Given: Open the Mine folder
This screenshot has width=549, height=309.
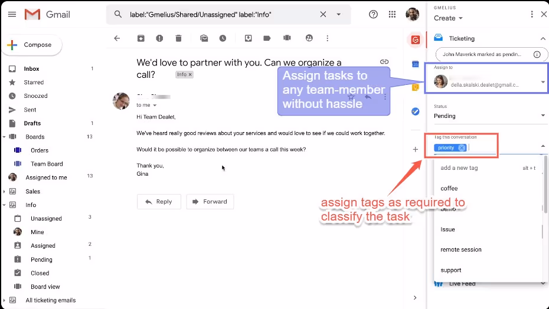Looking at the screenshot, I should (37, 232).
